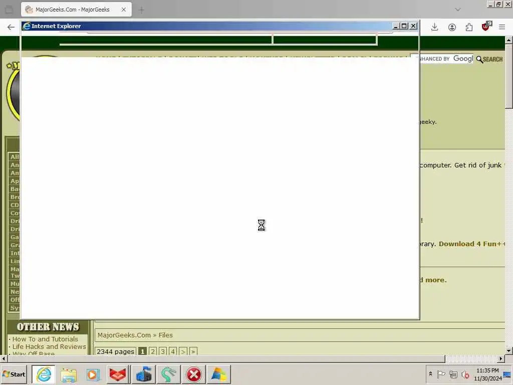Click the vertical scrollbar up arrow
Viewport: 513px width, 385px height.
(x=509, y=40)
